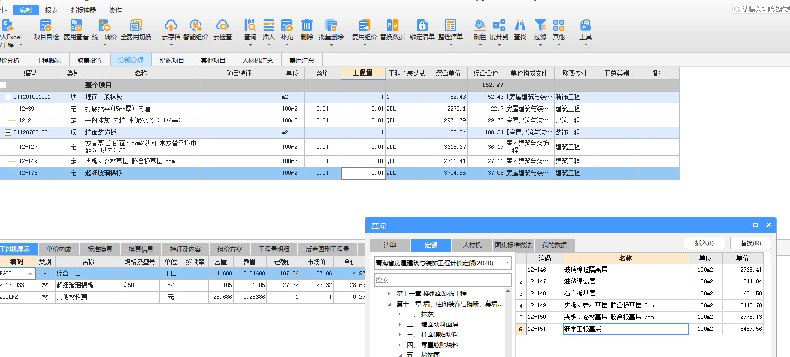Open the 整理清单 organize list tool
Image resolution: width=790 pixels, height=357 pixels.
[451, 30]
